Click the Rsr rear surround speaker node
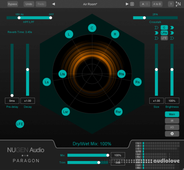The height and width of the screenshot is (170, 184). pyautogui.click(x=118, y=112)
